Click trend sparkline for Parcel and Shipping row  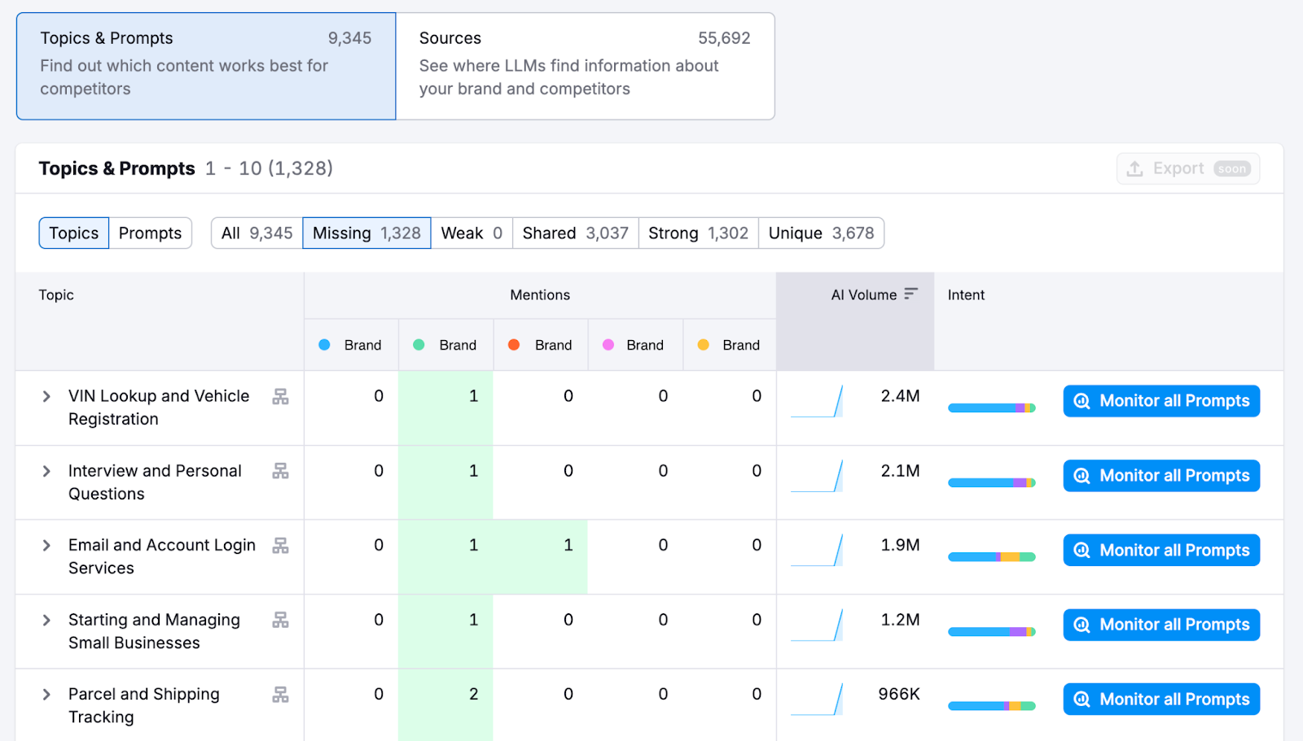[817, 700]
